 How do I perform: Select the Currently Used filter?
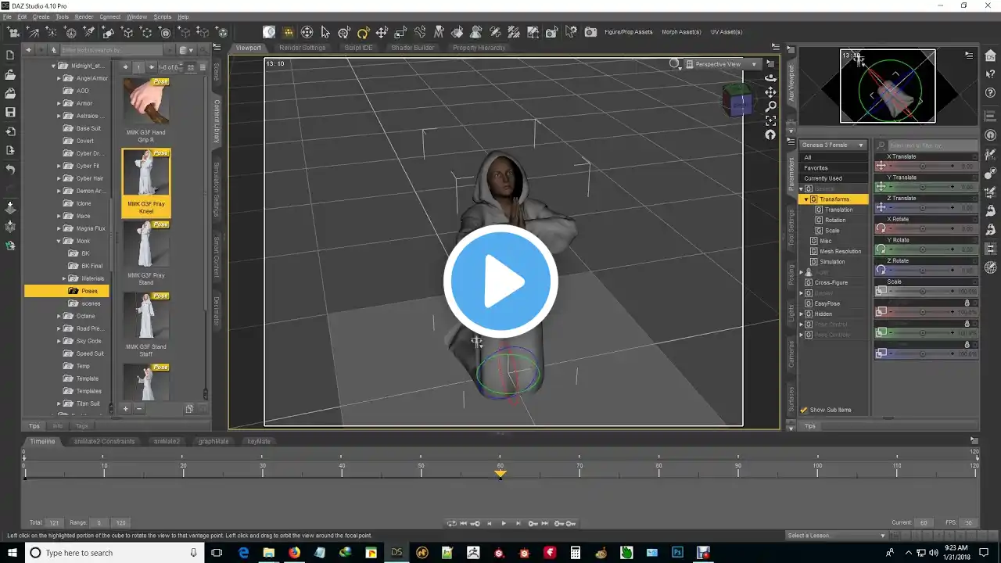(x=823, y=178)
